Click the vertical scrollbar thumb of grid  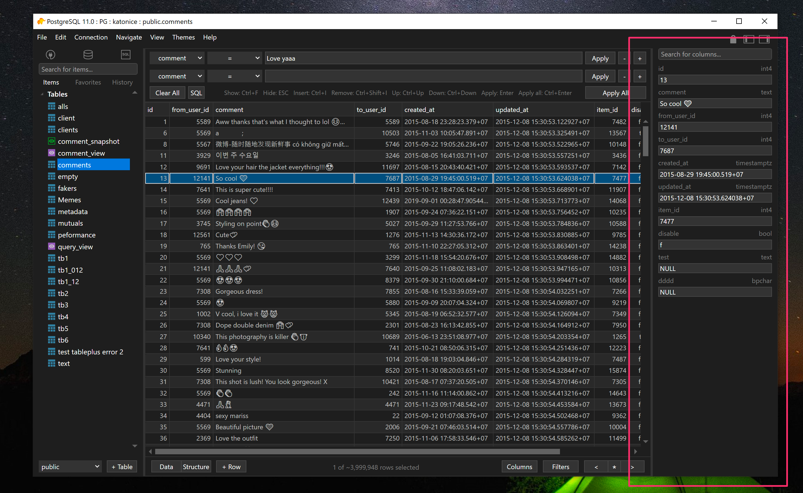(x=645, y=141)
